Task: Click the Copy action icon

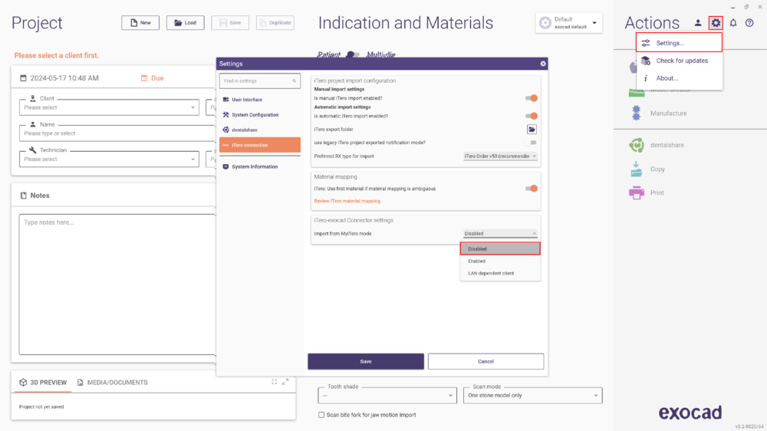Action: point(637,169)
